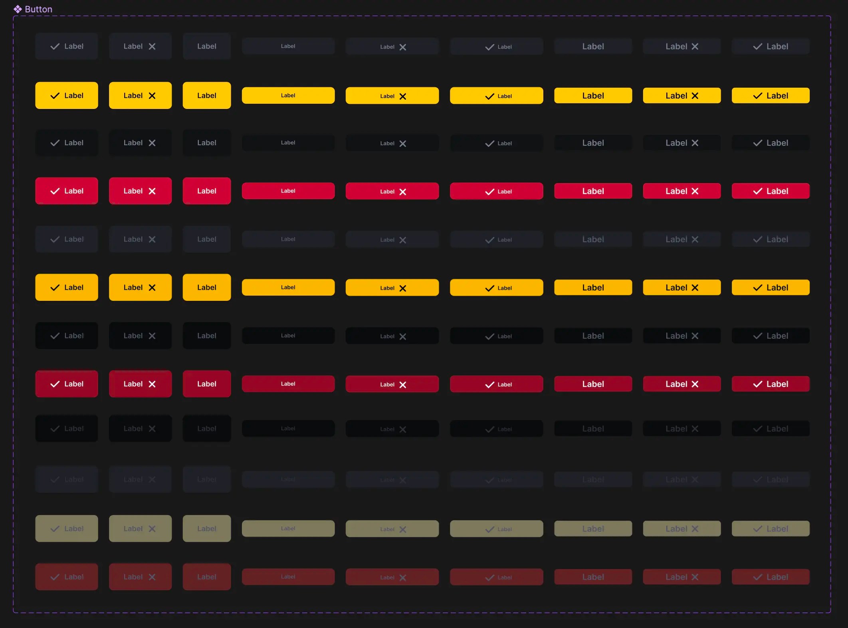This screenshot has height=628, width=848.
Task: Click icon-less large dull-red disabled Label button
Action: (x=207, y=577)
